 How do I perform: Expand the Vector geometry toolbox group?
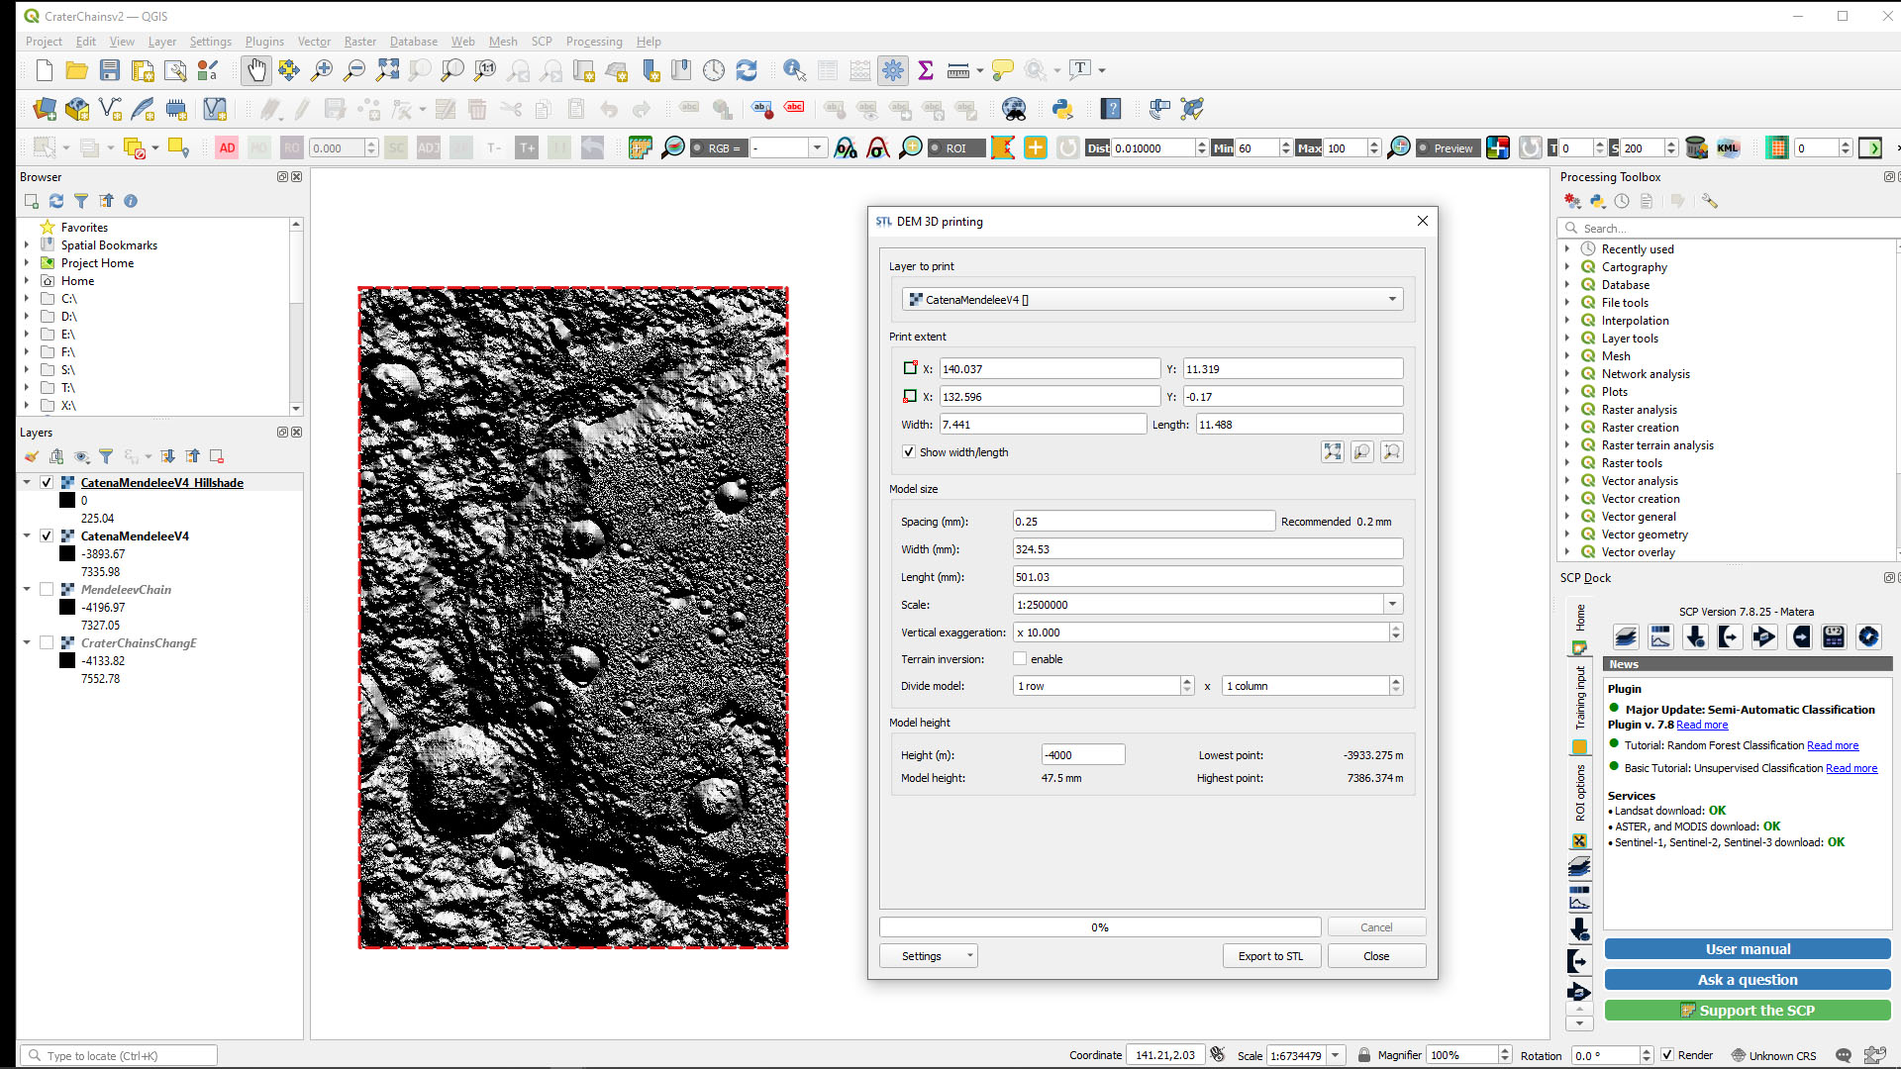(1567, 534)
